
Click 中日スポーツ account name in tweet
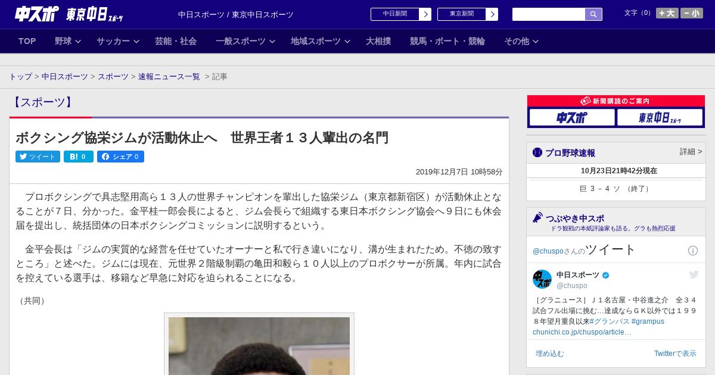pos(578,275)
